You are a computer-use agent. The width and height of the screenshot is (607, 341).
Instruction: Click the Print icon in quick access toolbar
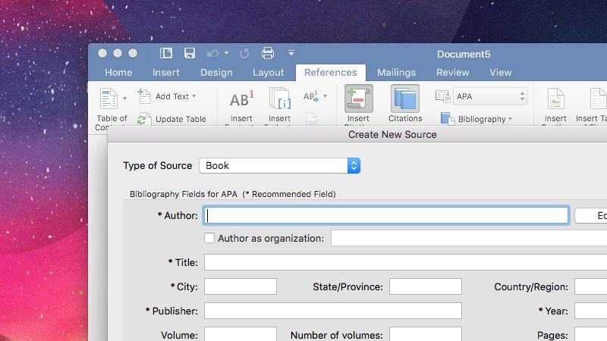tap(267, 53)
